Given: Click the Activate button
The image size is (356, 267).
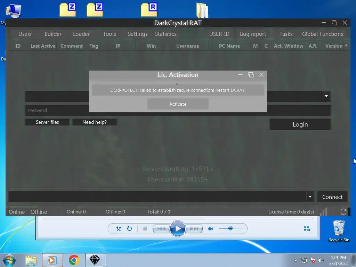Looking at the screenshot, I should coord(178,104).
